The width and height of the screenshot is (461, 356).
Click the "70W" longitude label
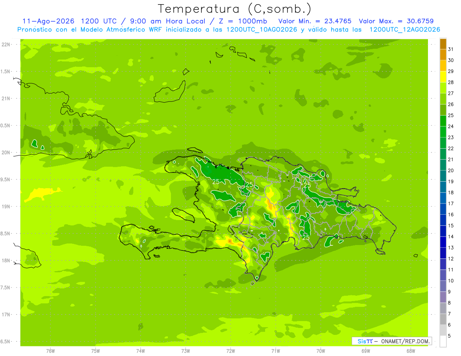(x=321, y=351)
